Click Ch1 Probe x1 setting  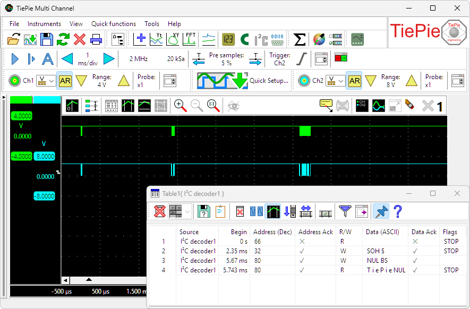pyautogui.click(x=146, y=81)
